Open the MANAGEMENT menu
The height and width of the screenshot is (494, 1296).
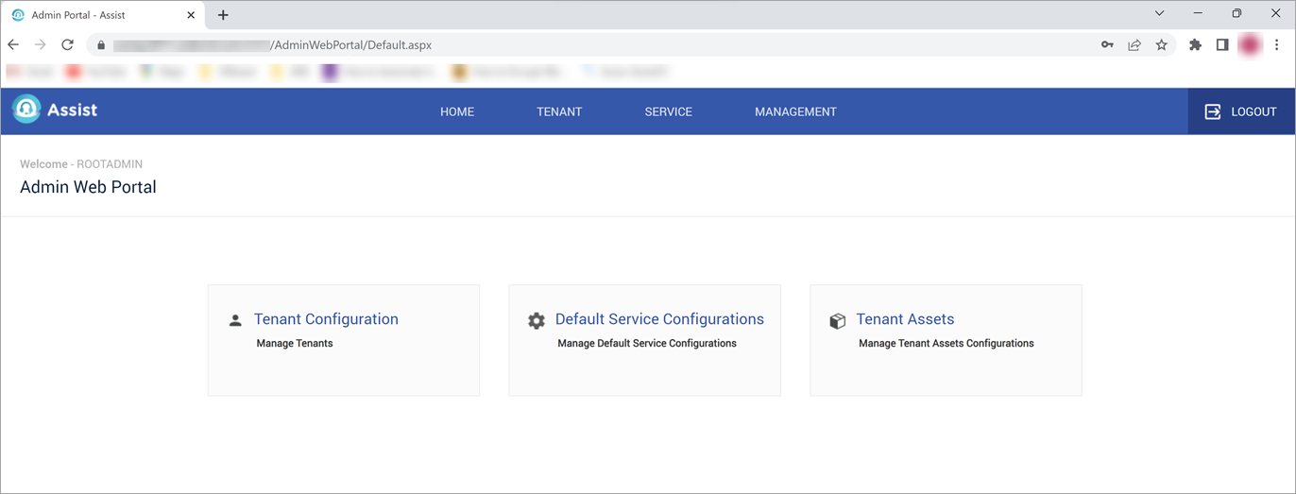(x=795, y=111)
